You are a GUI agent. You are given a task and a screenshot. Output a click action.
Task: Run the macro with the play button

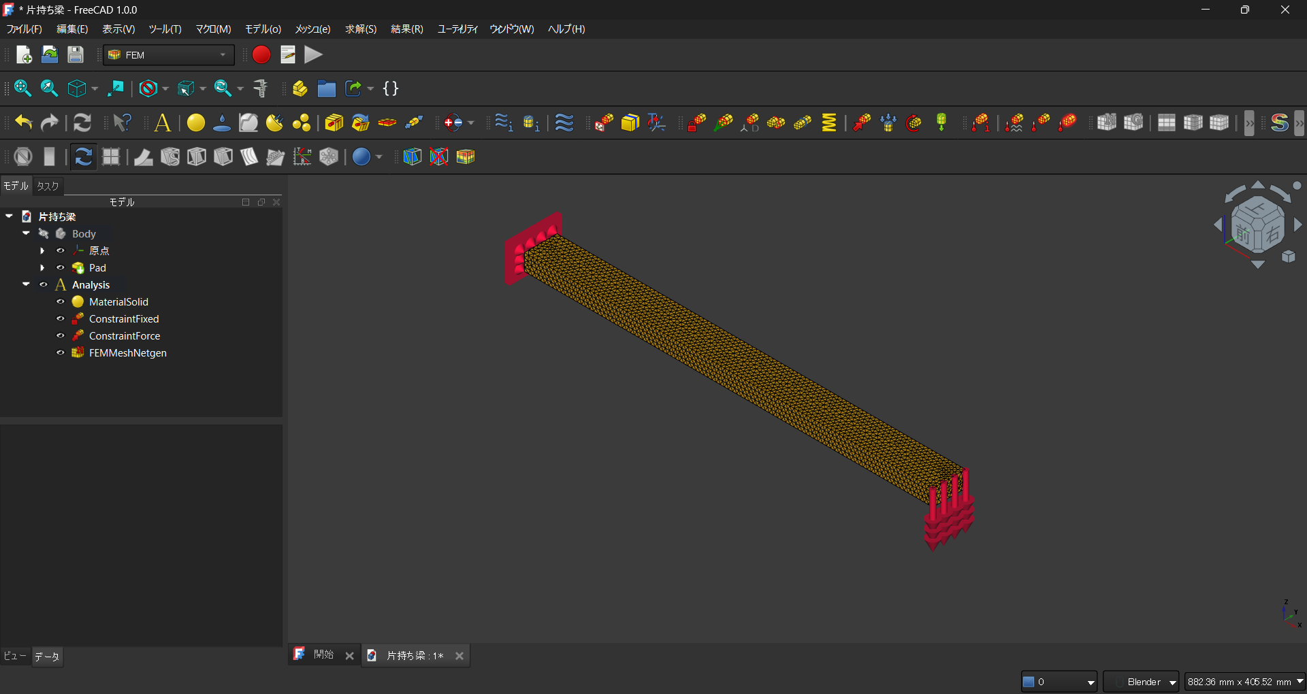tap(313, 55)
